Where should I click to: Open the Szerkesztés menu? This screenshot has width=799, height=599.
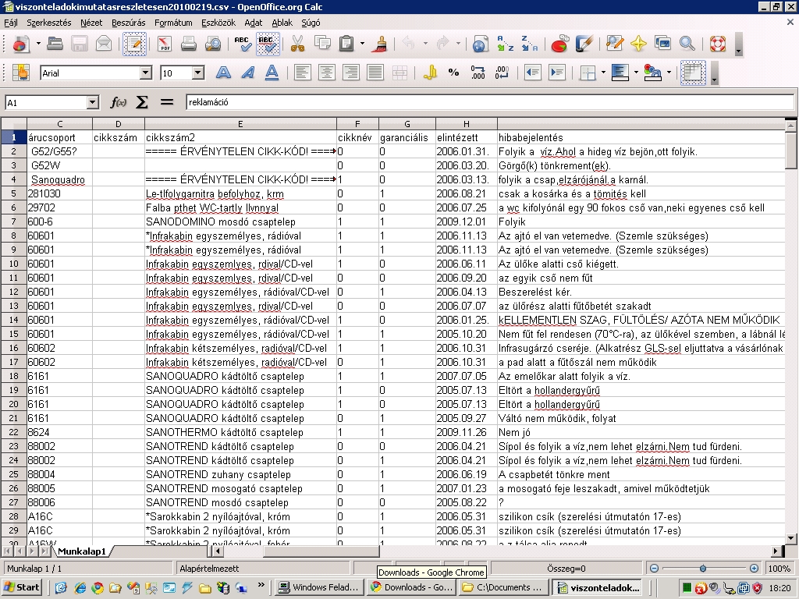tap(49, 23)
